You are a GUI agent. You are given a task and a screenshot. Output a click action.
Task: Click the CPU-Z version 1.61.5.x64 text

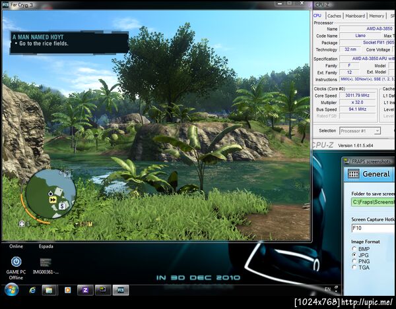[355, 146]
